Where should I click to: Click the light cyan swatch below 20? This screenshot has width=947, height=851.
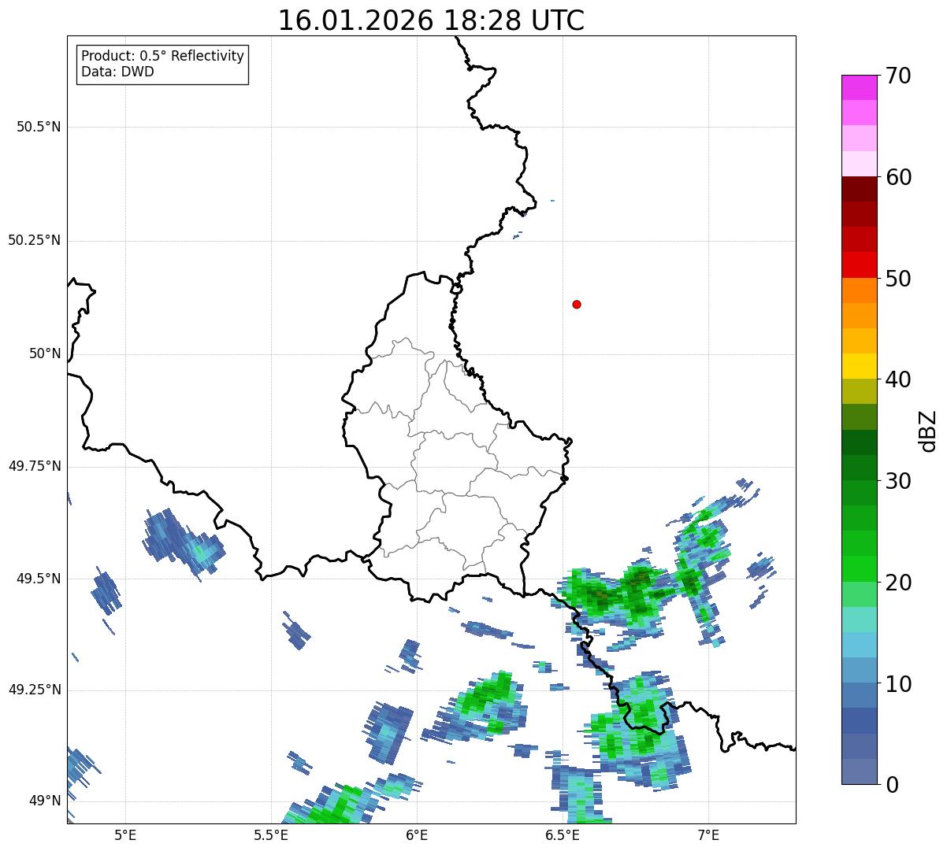859,620
